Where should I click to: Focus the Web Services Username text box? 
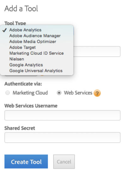pyautogui.click(x=62, y=115)
